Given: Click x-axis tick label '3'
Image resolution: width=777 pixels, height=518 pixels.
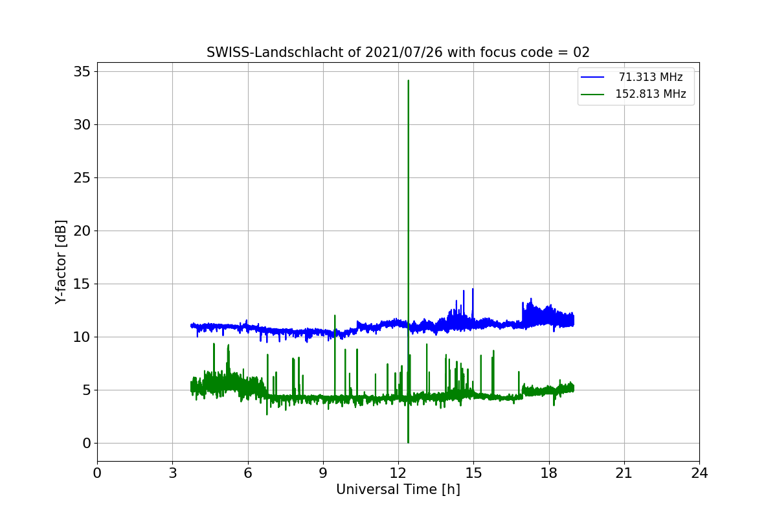Looking at the screenshot, I should [x=172, y=473].
